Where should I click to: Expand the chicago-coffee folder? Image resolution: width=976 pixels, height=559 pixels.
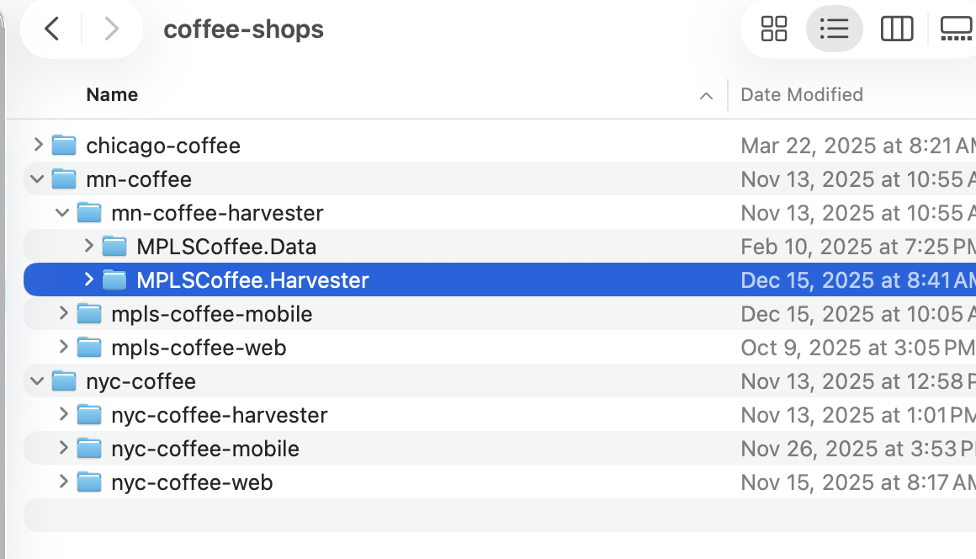point(38,144)
